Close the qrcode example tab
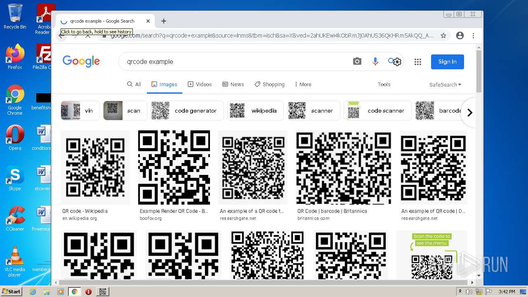Screen dimensions: 528x297 [x=148, y=21]
